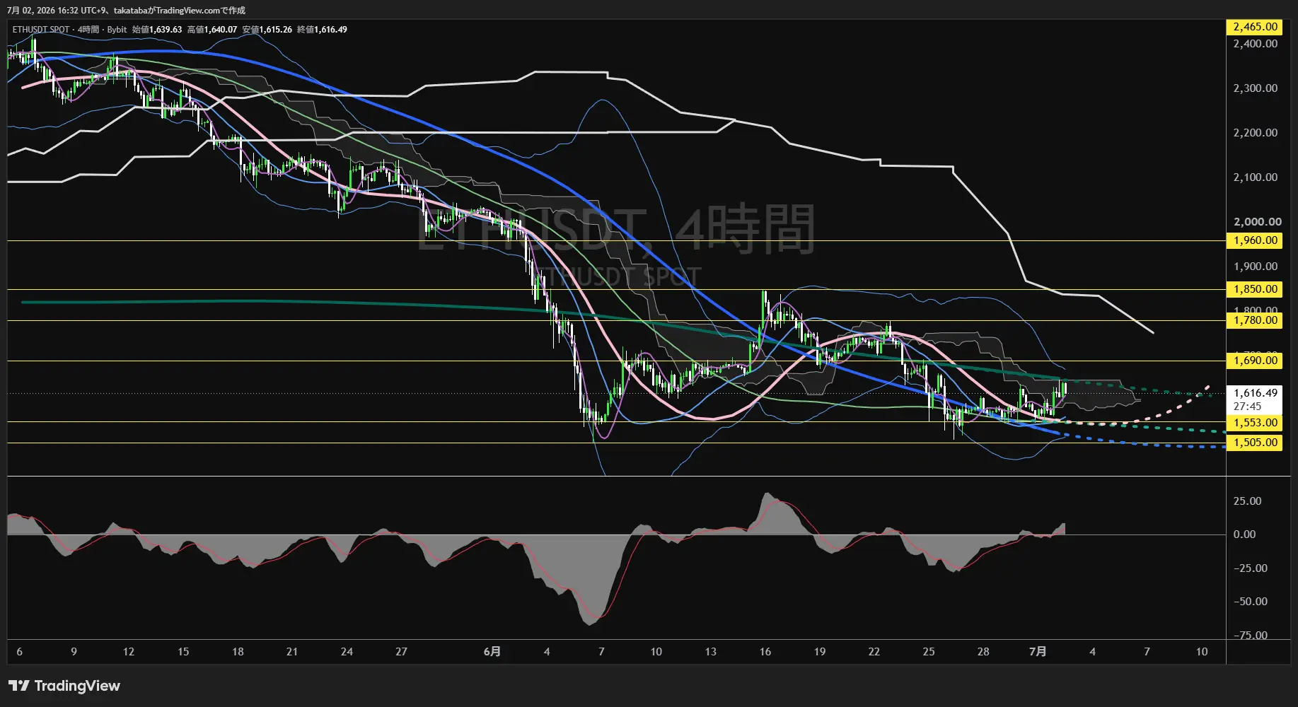Select the 1,850.00 yellow line price label
This screenshot has width=1298, height=707.
[1255, 289]
